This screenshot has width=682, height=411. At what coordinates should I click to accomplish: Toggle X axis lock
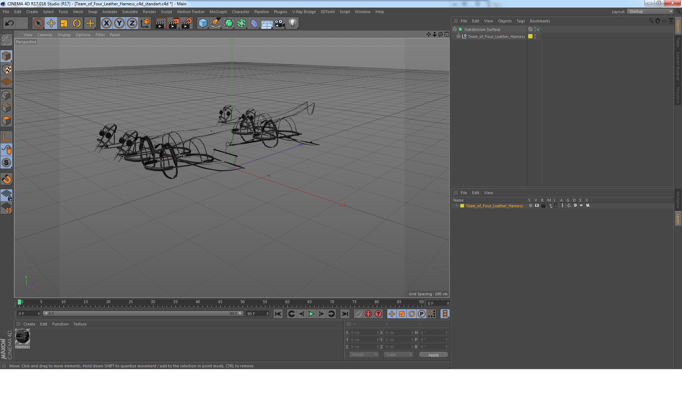(x=106, y=23)
